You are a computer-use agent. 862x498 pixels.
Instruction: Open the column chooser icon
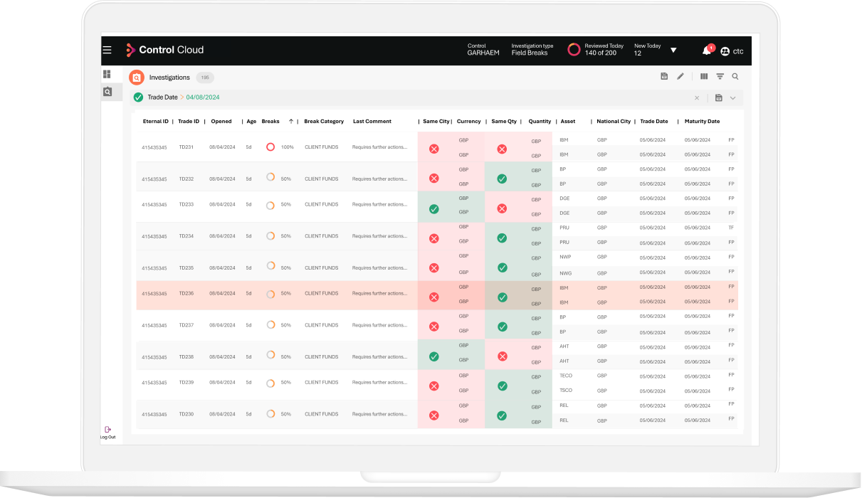704,76
